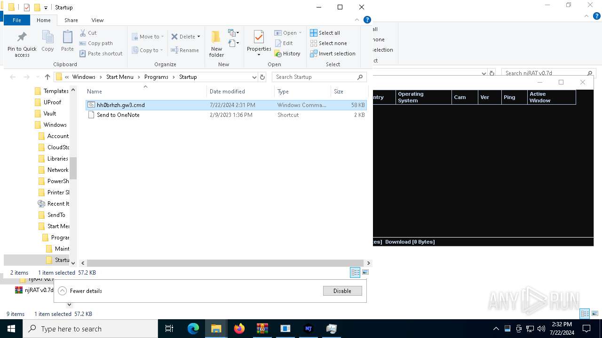The height and width of the screenshot is (338, 602).
Task: Open WinRAR from taskbar
Action: pos(262,329)
